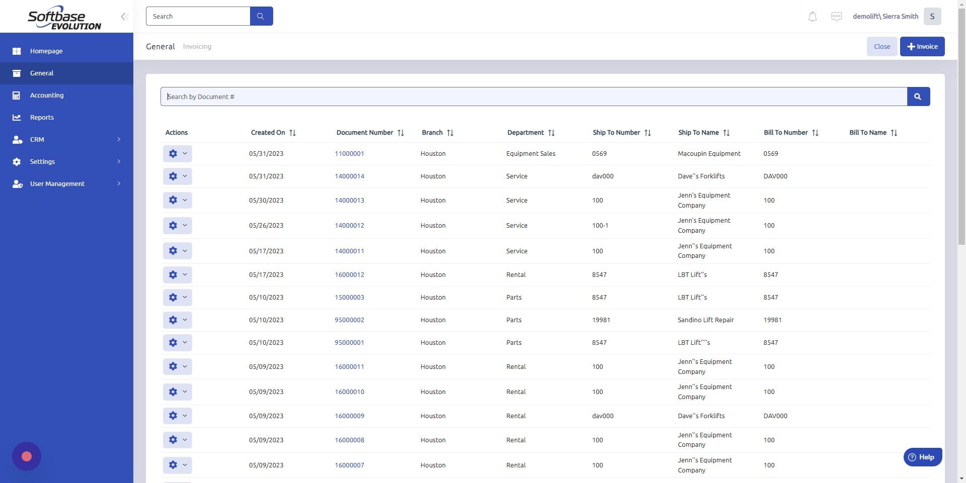Open document 16000012
Image resolution: width=966 pixels, height=483 pixels.
[349, 274]
